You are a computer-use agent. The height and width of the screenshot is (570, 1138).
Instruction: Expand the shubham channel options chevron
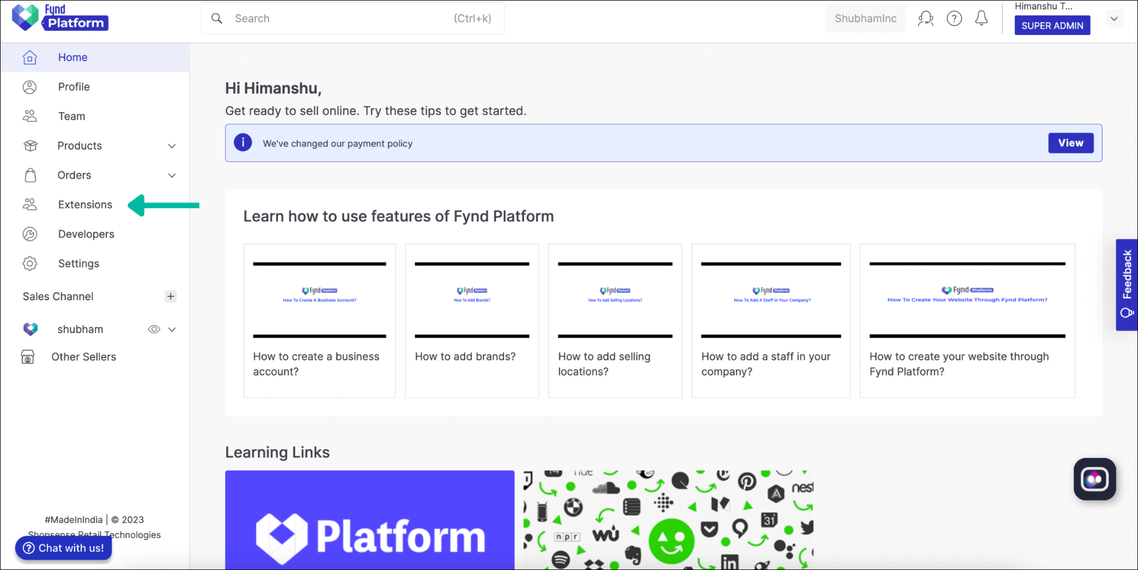tap(173, 329)
